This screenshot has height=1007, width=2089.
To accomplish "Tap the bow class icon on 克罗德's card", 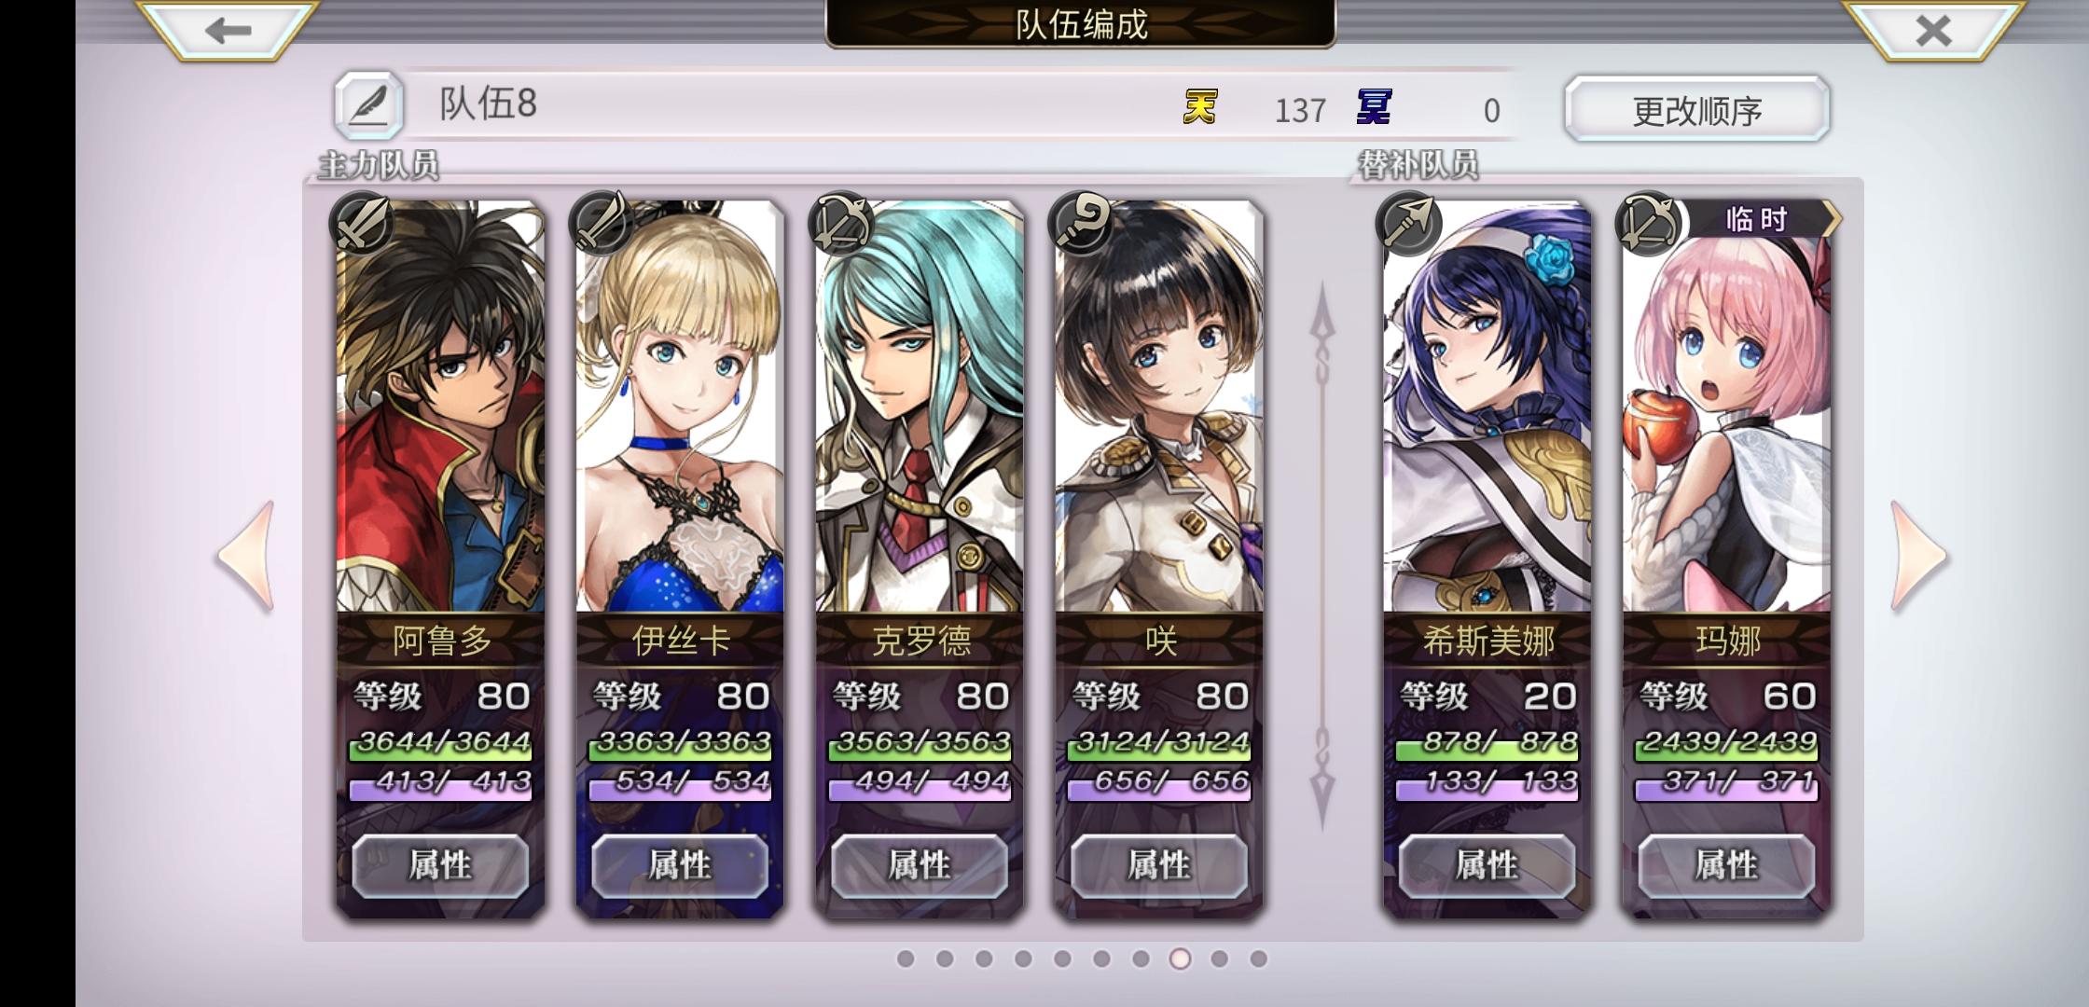I will point(841,224).
